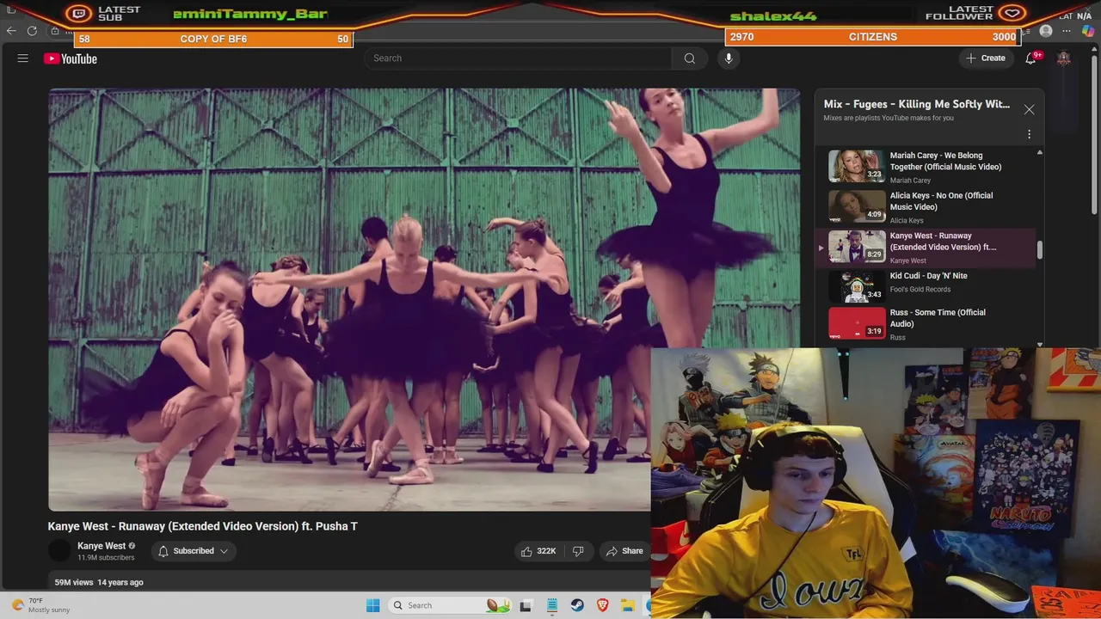Go to YouTube home via logo
Screen dimensions: 1101x619
[x=71, y=58]
